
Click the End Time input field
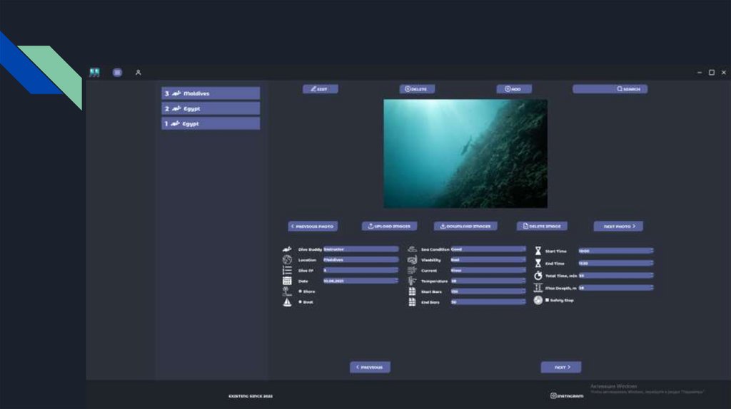click(x=616, y=263)
